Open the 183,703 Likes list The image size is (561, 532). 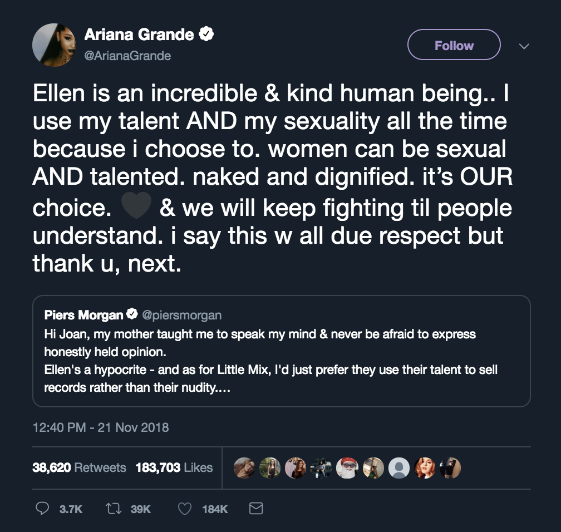click(x=174, y=468)
